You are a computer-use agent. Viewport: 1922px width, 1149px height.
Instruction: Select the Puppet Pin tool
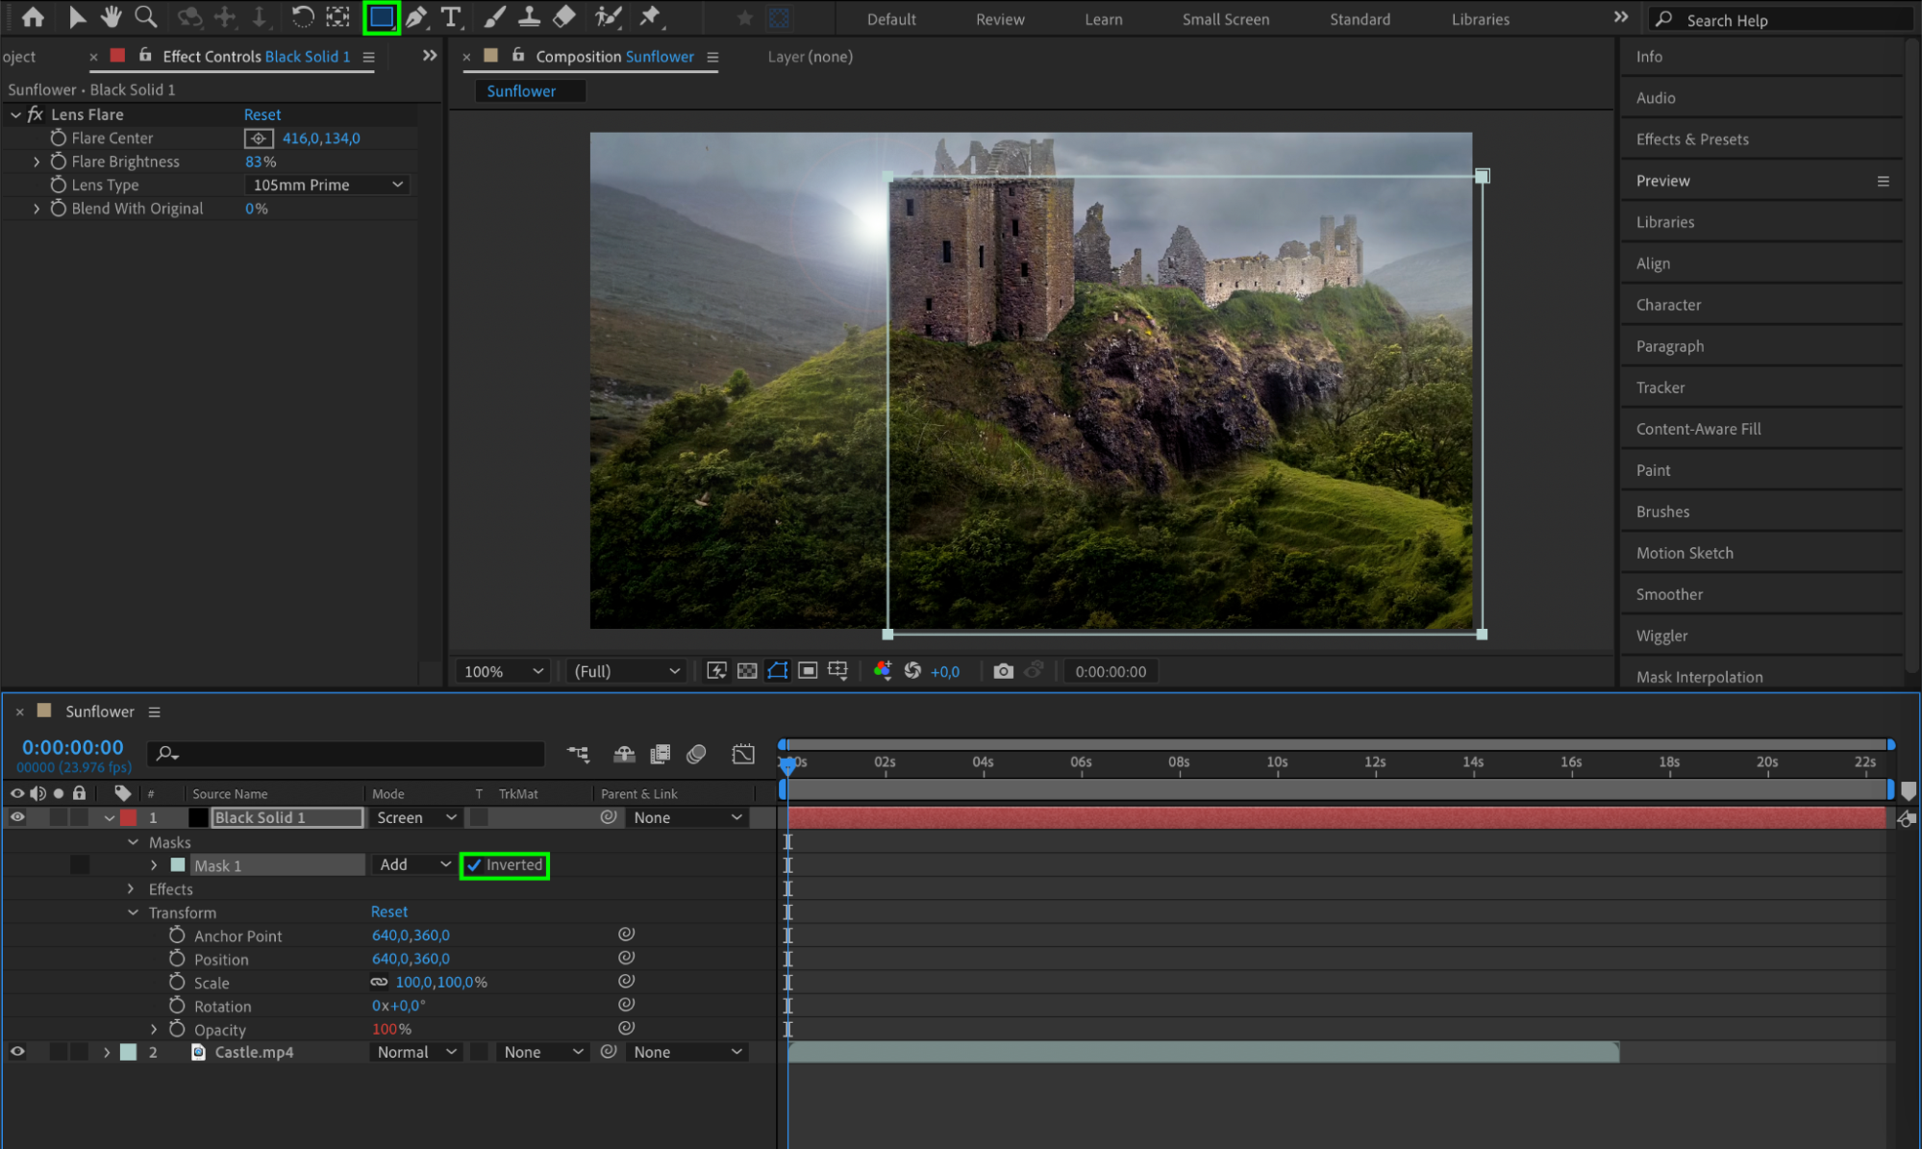tap(651, 16)
